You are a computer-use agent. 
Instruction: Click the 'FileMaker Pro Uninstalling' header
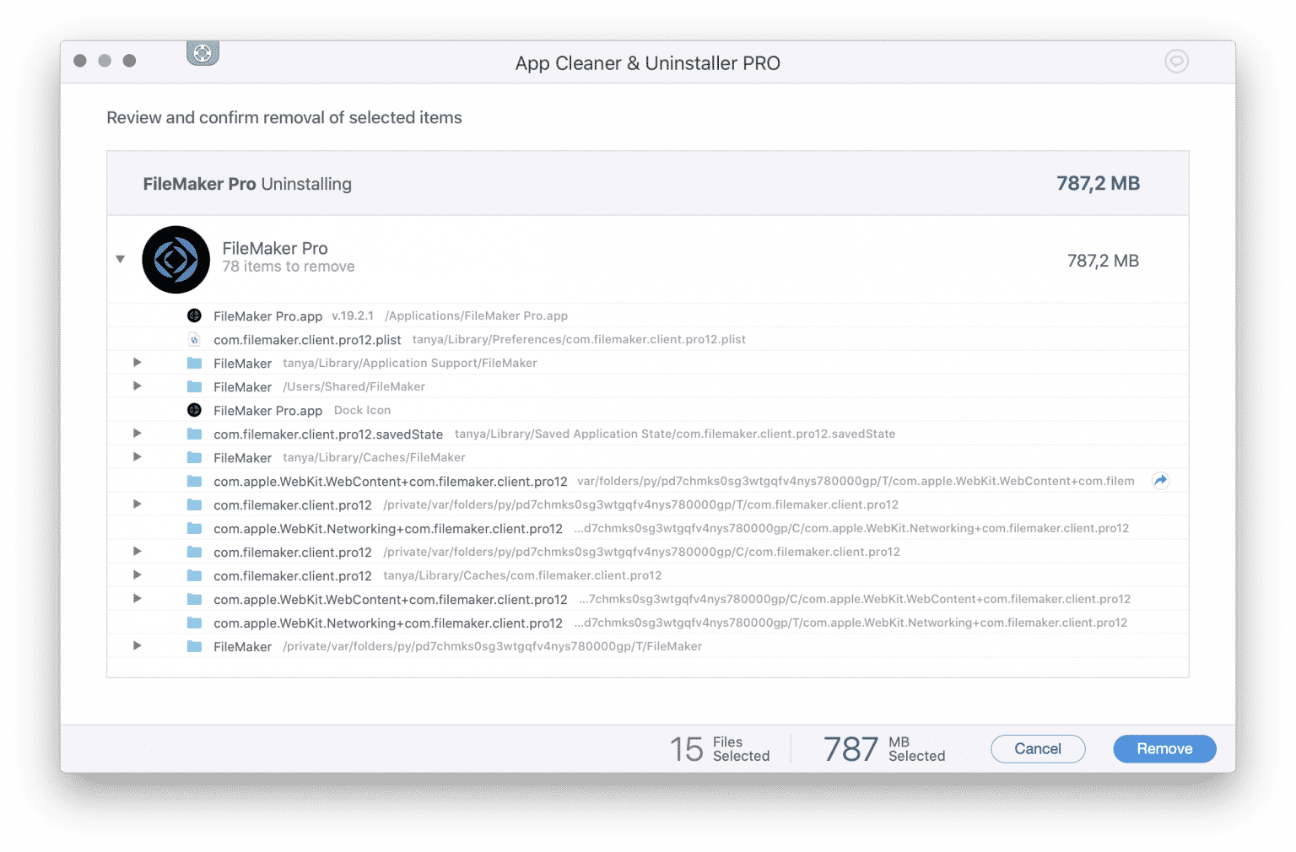tap(247, 184)
